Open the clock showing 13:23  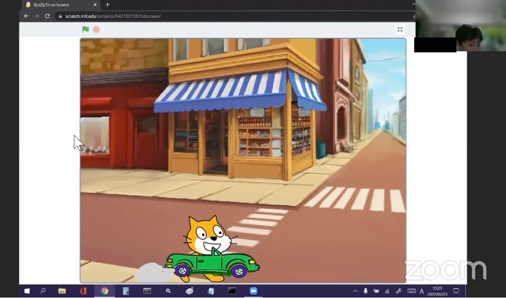pos(437,291)
